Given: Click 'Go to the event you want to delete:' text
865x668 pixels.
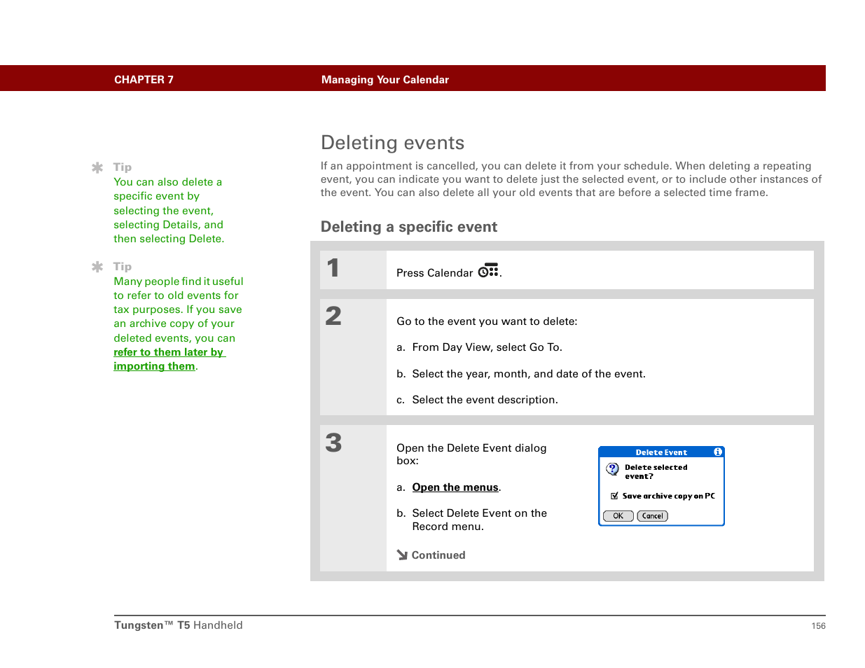Looking at the screenshot, I should click(487, 321).
